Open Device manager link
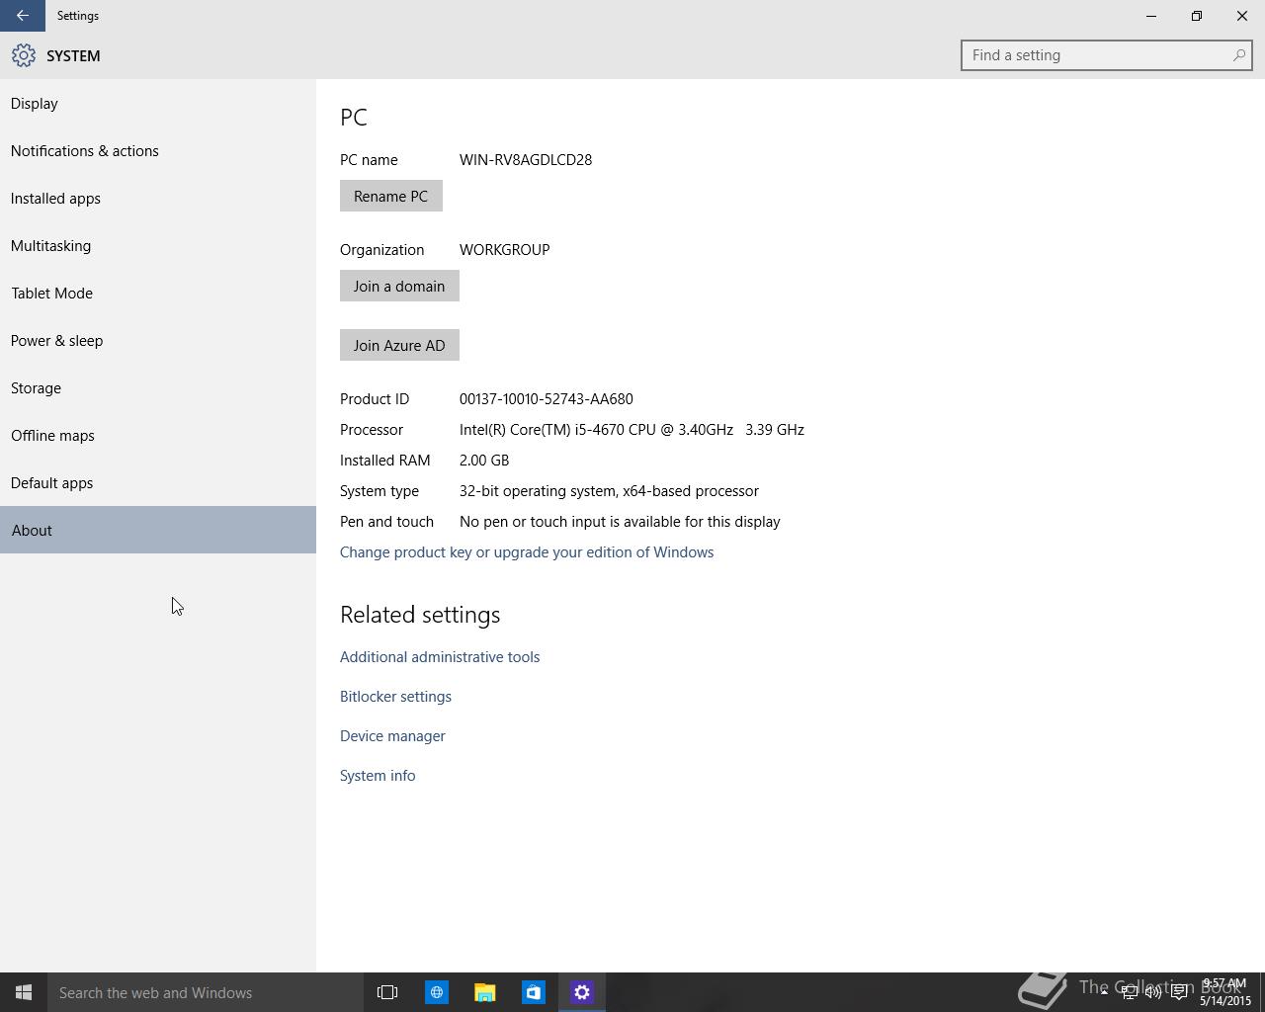The height and width of the screenshot is (1012, 1265). 392,735
